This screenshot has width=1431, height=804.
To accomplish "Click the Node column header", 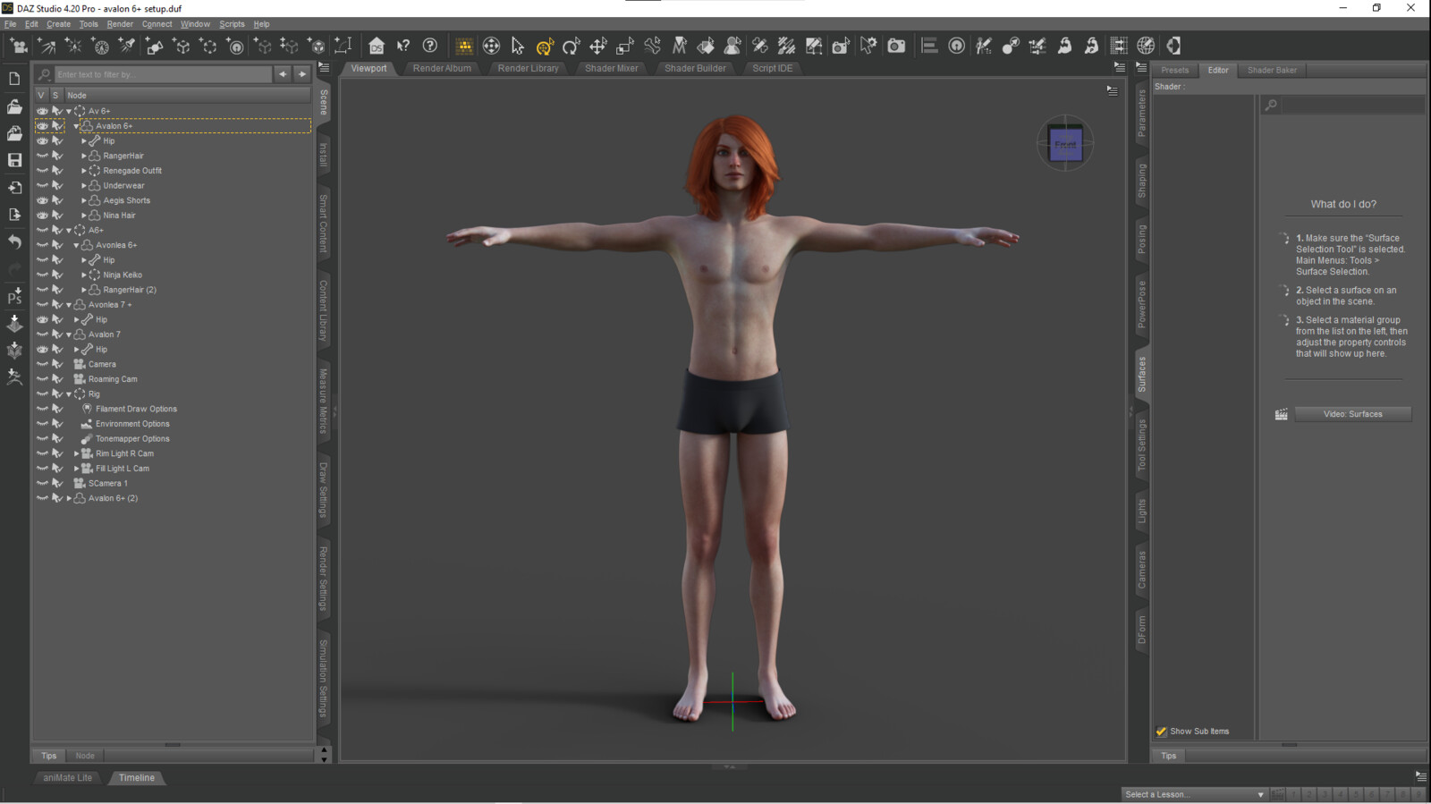I will [188, 95].
